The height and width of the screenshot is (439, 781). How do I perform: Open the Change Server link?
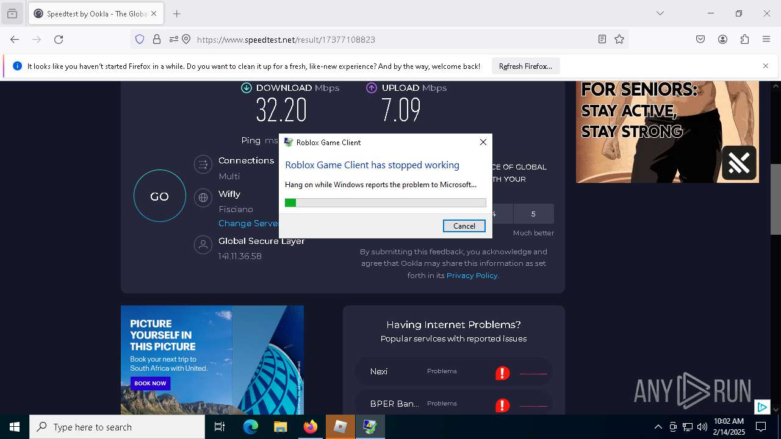[248, 223]
